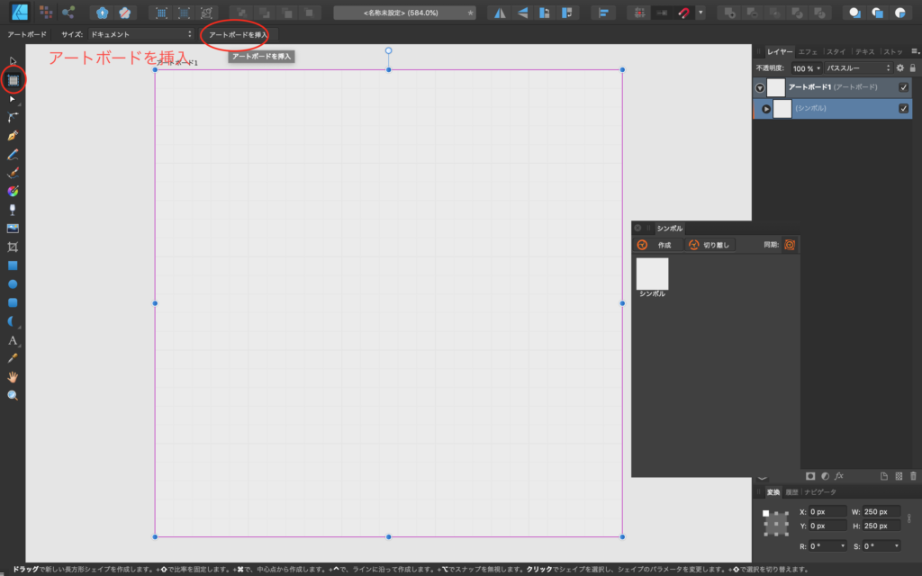Click the Layer Effects fx icon
This screenshot has width=922, height=576.
click(x=839, y=476)
